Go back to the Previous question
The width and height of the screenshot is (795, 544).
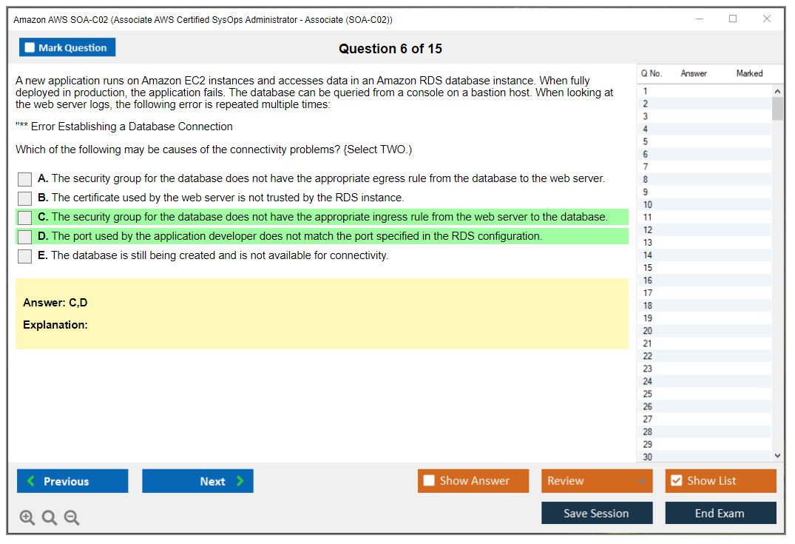point(72,481)
